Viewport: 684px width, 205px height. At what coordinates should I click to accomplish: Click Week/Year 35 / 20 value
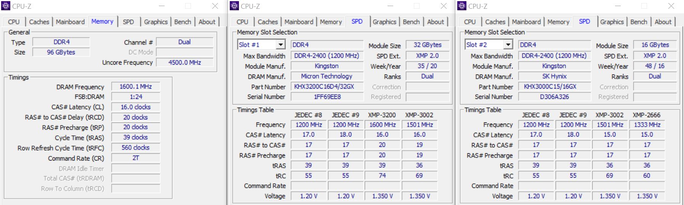click(428, 66)
